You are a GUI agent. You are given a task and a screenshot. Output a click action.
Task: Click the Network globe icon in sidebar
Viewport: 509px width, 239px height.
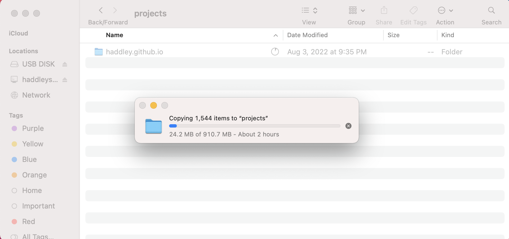pyautogui.click(x=14, y=95)
